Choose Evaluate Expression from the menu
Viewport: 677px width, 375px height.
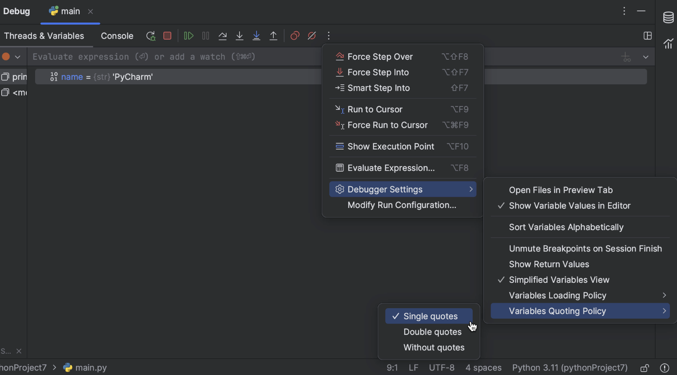click(391, 168)
